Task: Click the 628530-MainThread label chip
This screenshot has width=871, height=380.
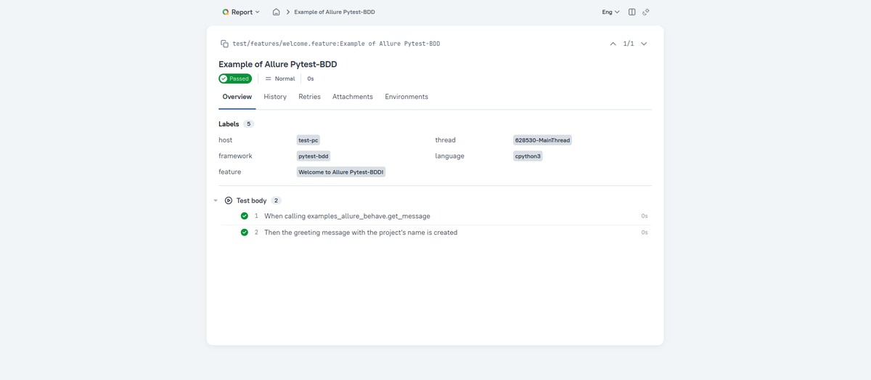Action: (x=542, y=140)
